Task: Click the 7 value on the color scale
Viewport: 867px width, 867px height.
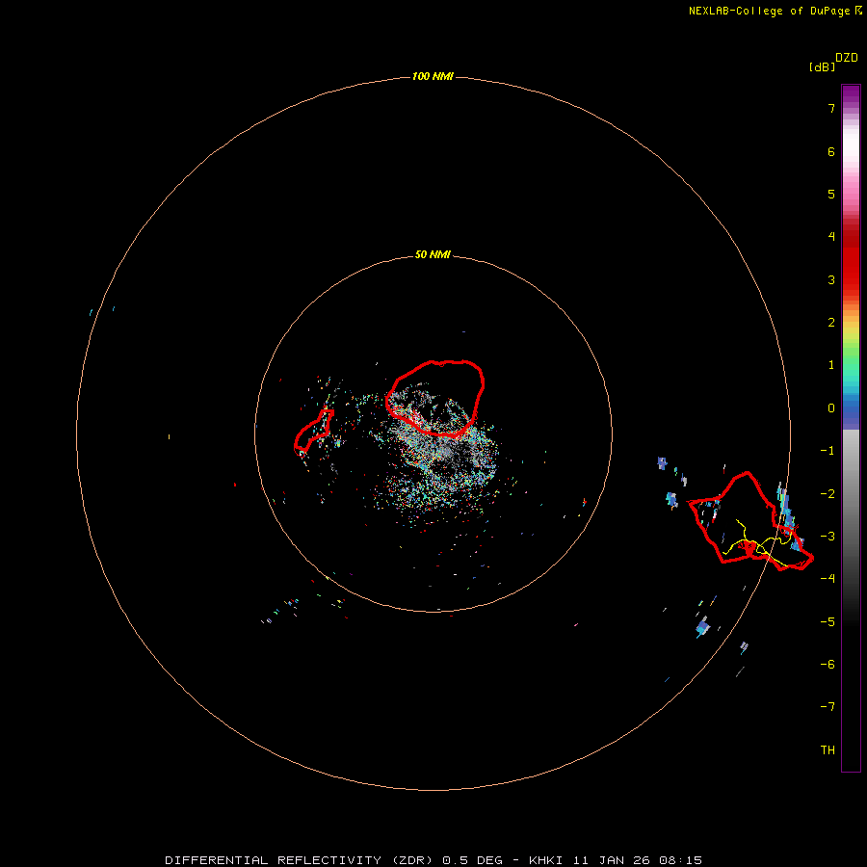Action: 831,108
